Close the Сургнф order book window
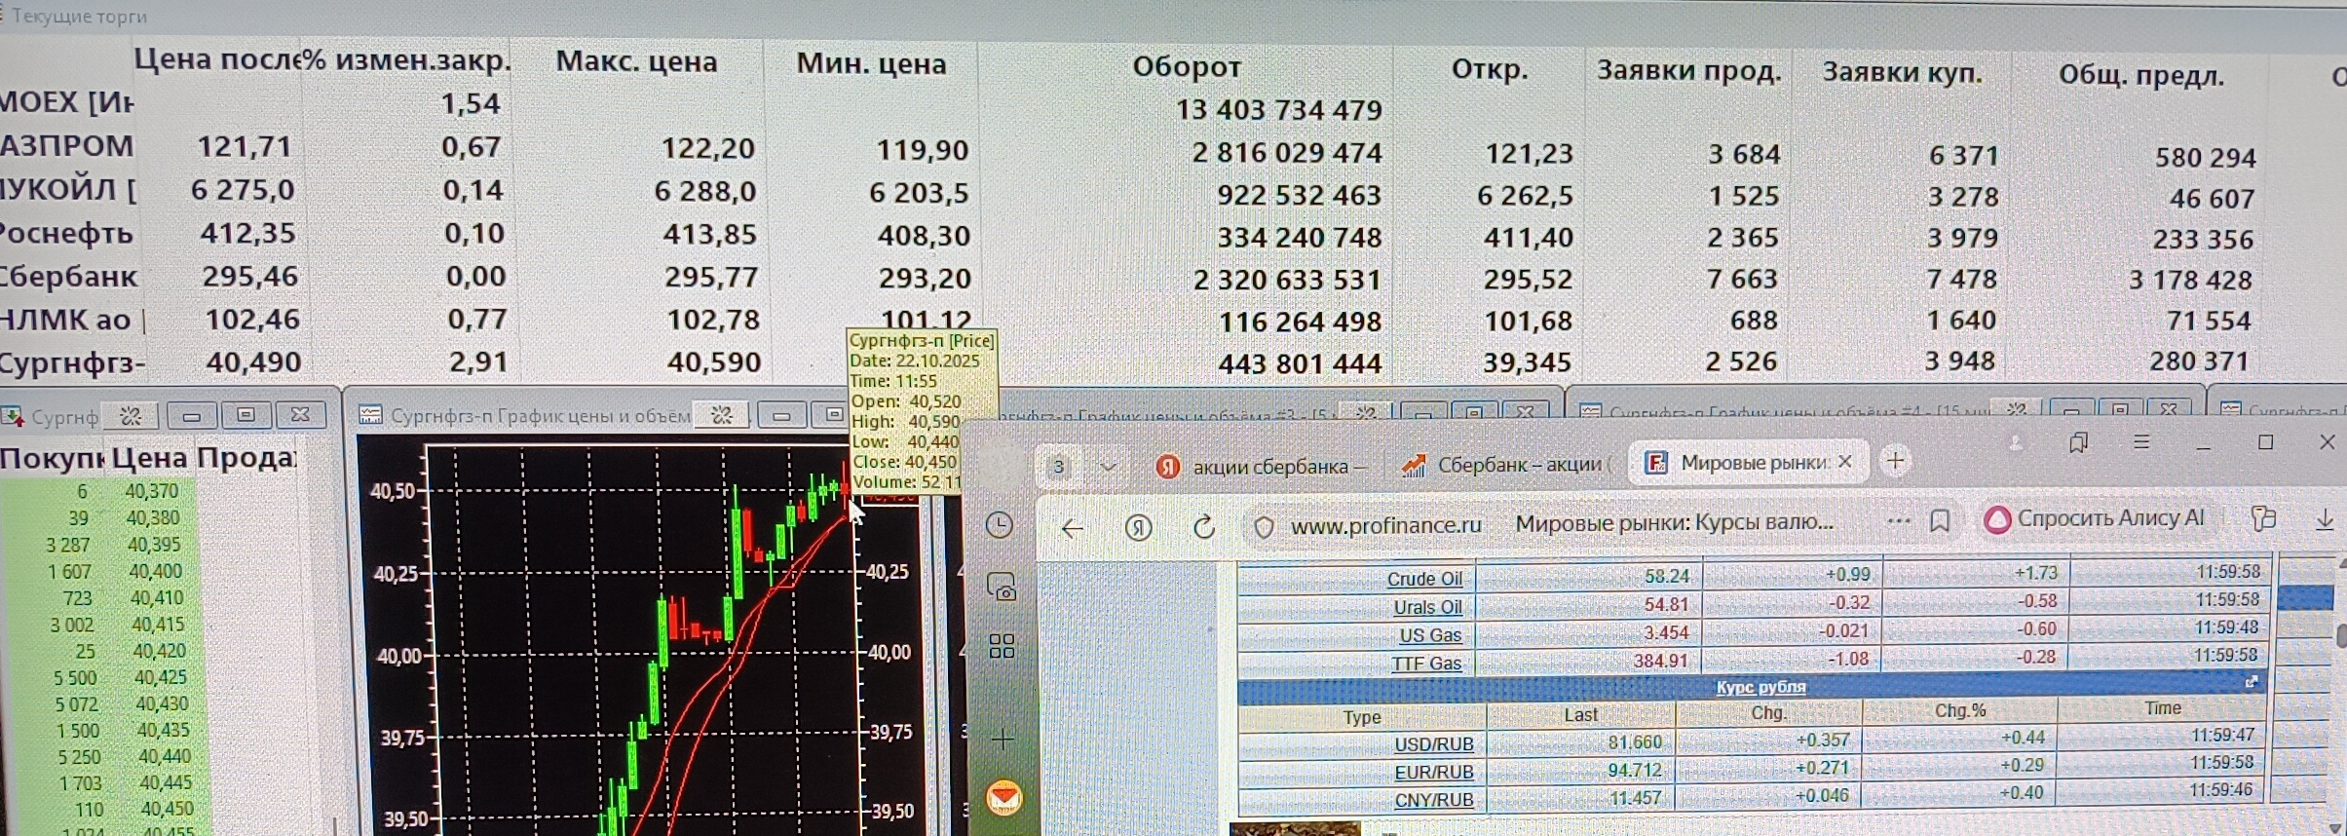The height and width of the screenshot is (836, 2347). point(300,415)
